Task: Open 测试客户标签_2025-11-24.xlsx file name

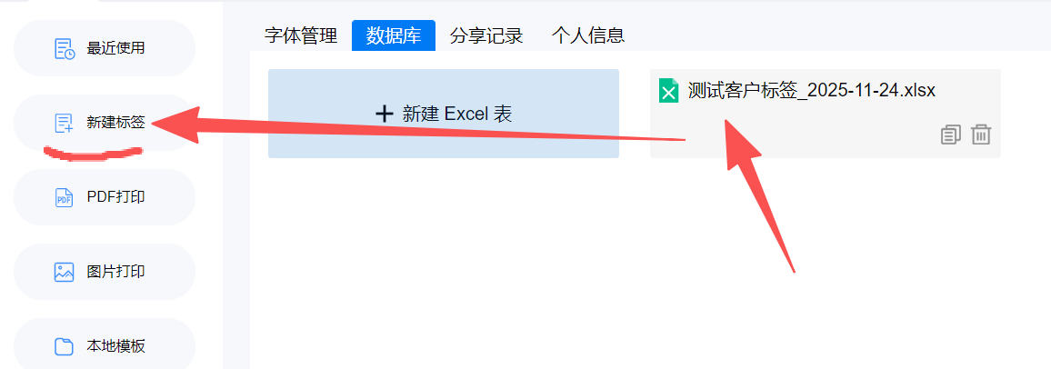Action: (x=812, y=90)
